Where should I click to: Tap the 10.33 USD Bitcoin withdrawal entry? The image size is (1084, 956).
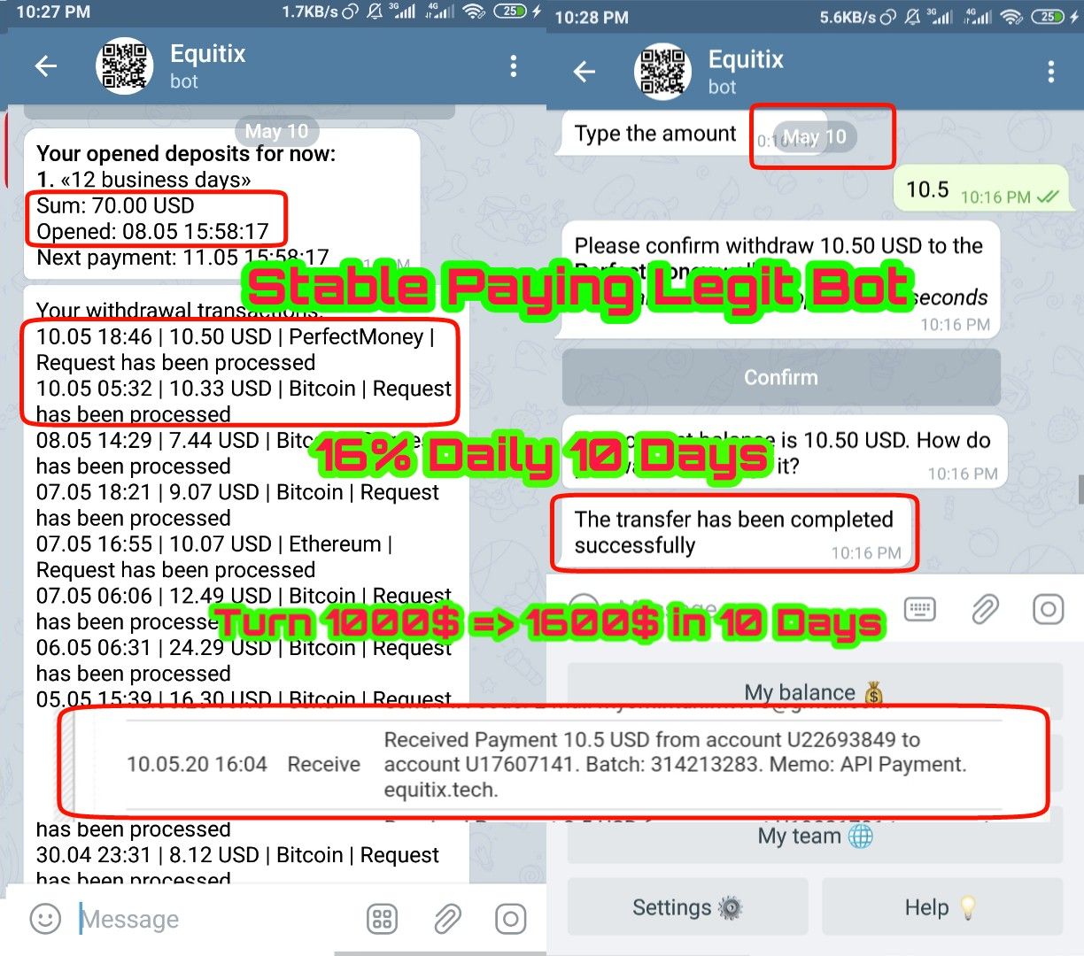tap(244, 401)
